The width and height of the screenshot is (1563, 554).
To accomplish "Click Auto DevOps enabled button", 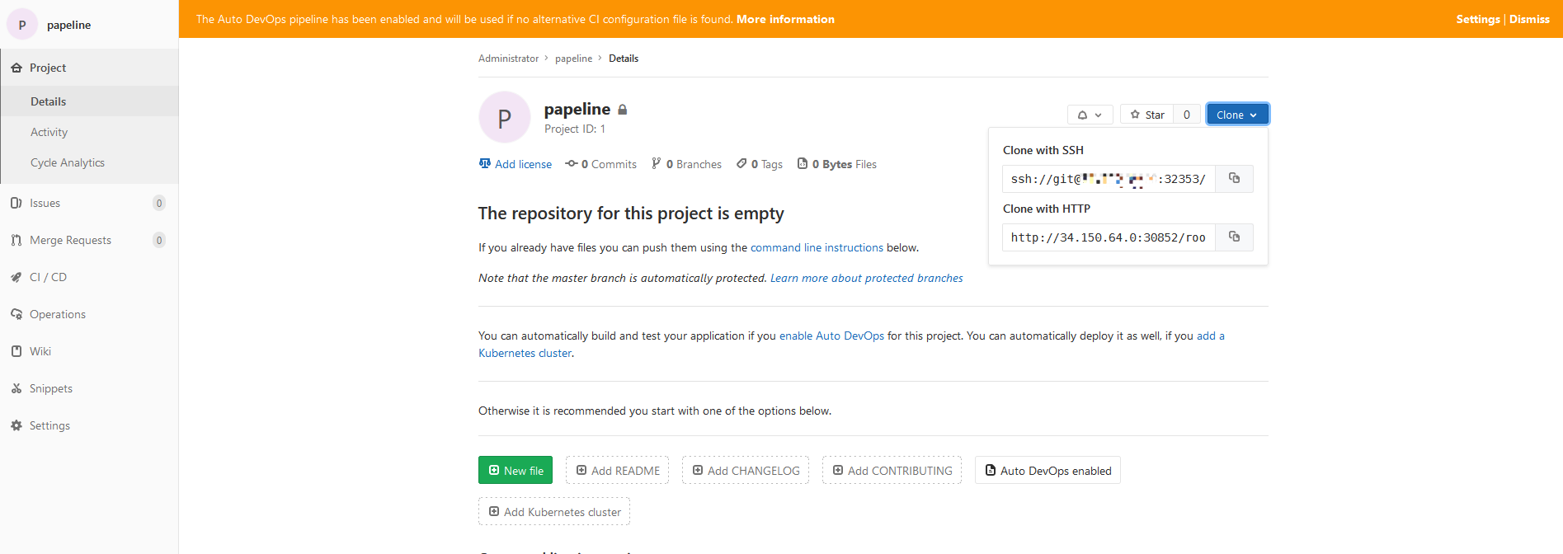I will 1047,470.
